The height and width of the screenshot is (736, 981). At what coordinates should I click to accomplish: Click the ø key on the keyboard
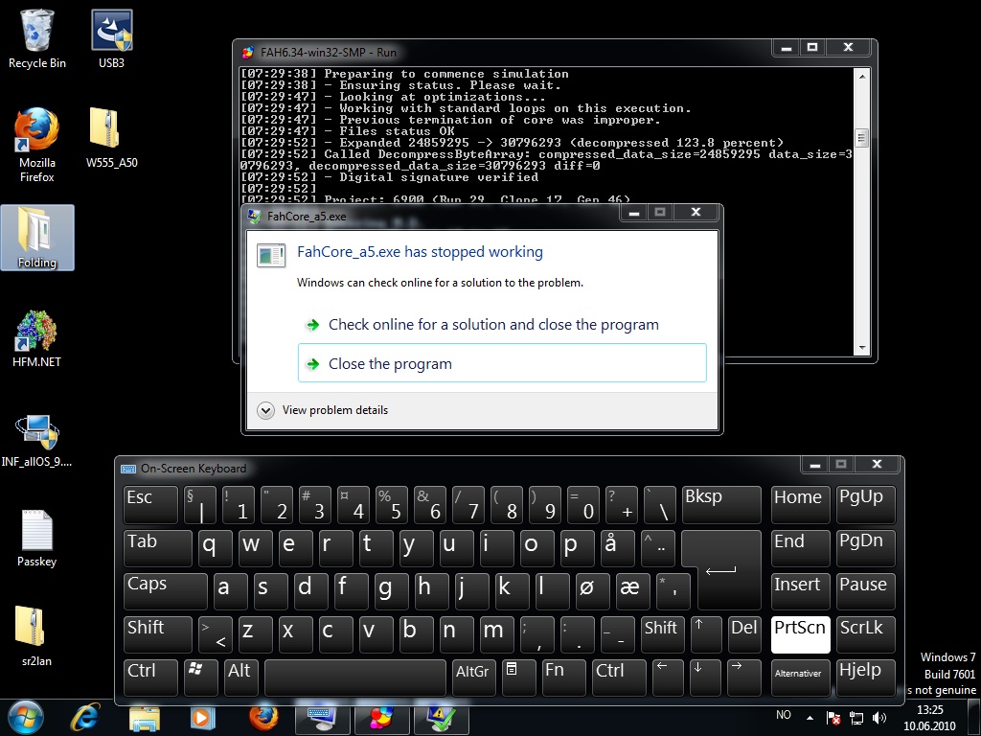point(592,591)
